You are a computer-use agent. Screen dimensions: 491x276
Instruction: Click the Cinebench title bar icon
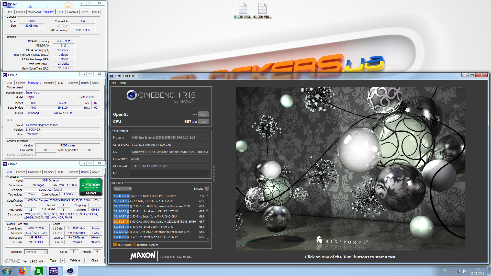coord(111,76)
